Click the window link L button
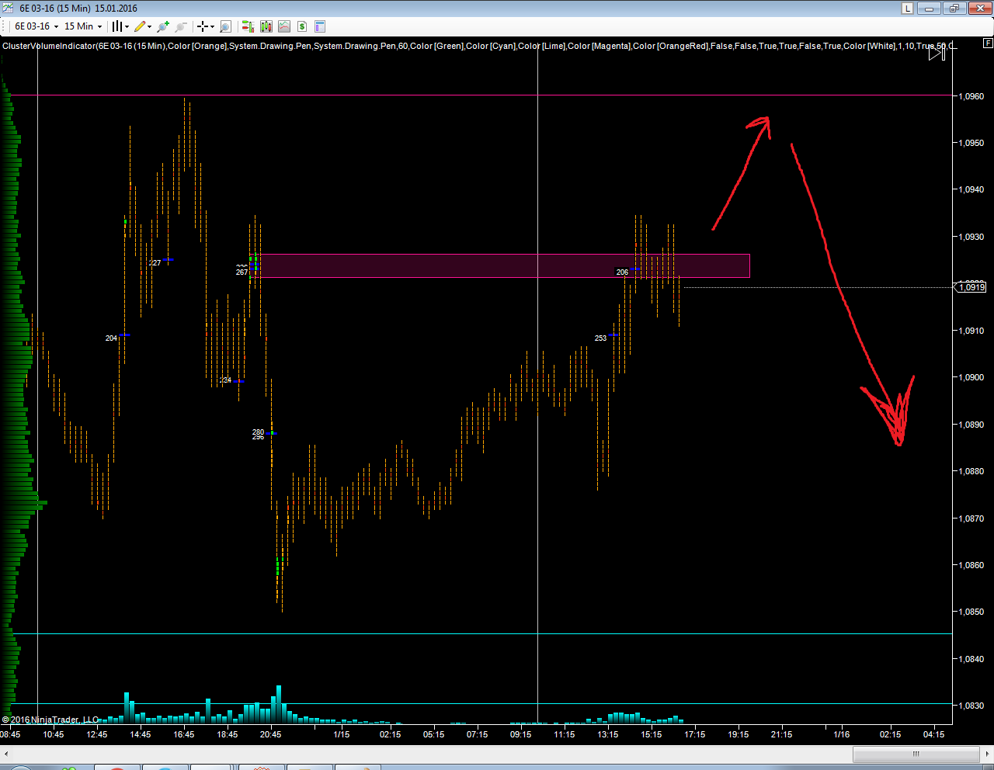Screen dimensions: 994x770 coord(907,9)
